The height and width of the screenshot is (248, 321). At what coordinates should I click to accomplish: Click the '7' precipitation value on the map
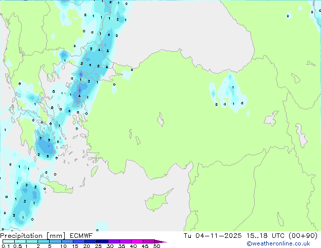(41, 138)
